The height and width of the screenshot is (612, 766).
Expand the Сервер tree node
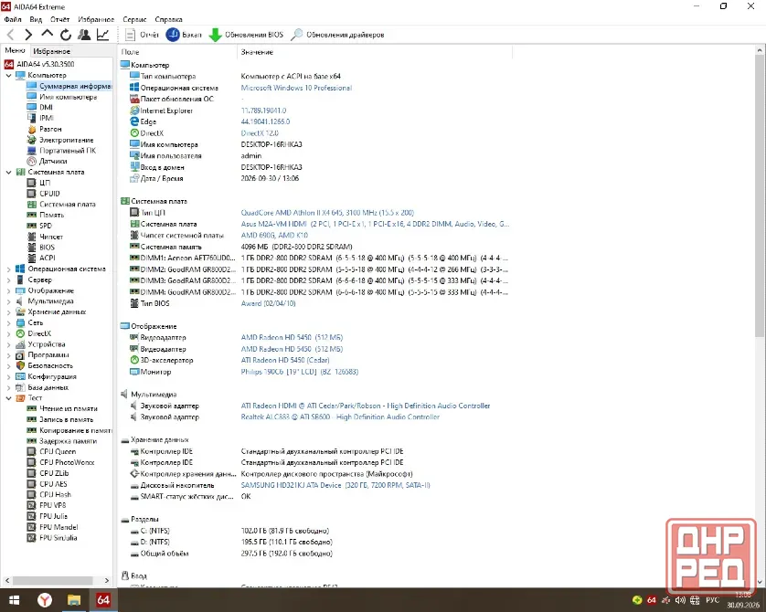click(x=8, y=280)
